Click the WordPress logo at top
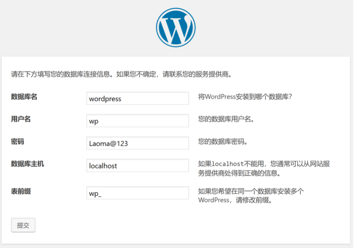Viewport: 354px width, 248px height. pos(176,28)
